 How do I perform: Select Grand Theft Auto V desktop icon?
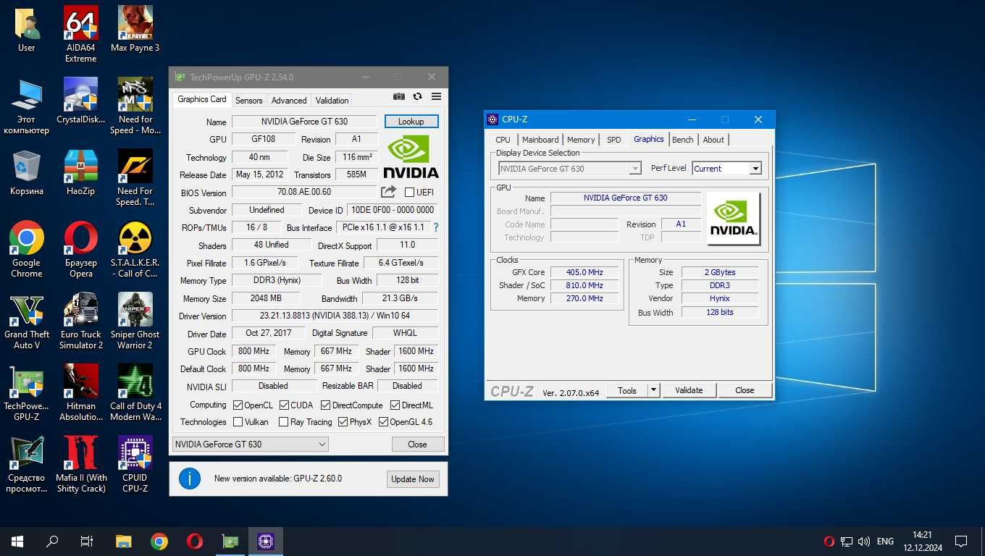[27, 321]
